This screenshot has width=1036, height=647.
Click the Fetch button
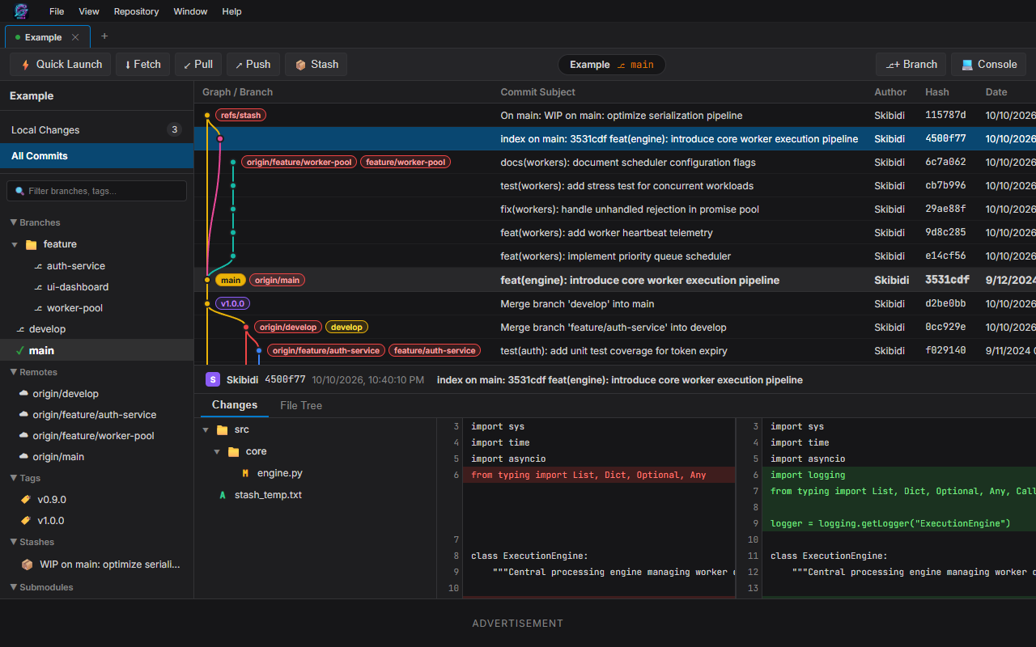142,65
